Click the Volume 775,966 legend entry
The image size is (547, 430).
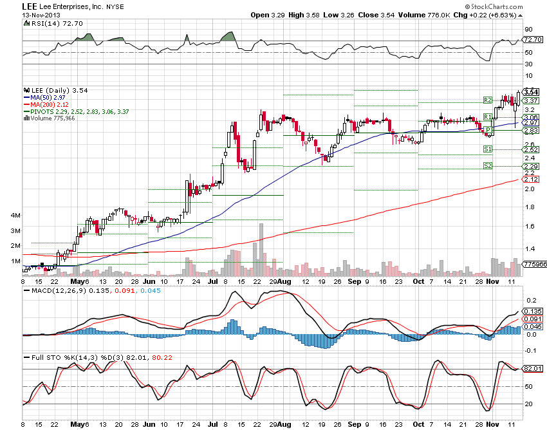[x=52, y=118]
